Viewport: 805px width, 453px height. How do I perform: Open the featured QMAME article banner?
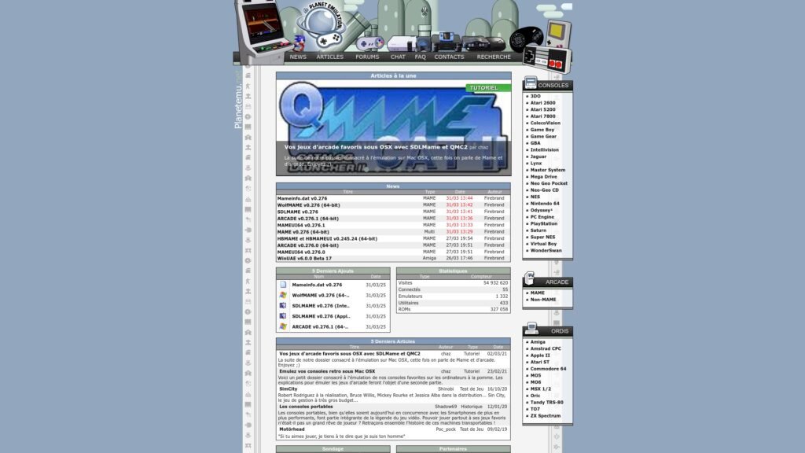click(x=393, y=128)
